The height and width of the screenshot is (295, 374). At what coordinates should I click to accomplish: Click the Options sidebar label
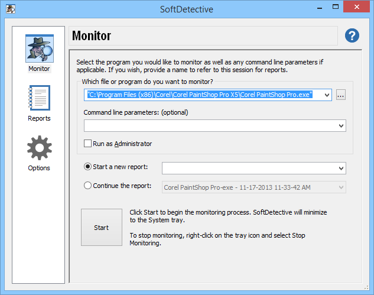(x=39, y=168)
